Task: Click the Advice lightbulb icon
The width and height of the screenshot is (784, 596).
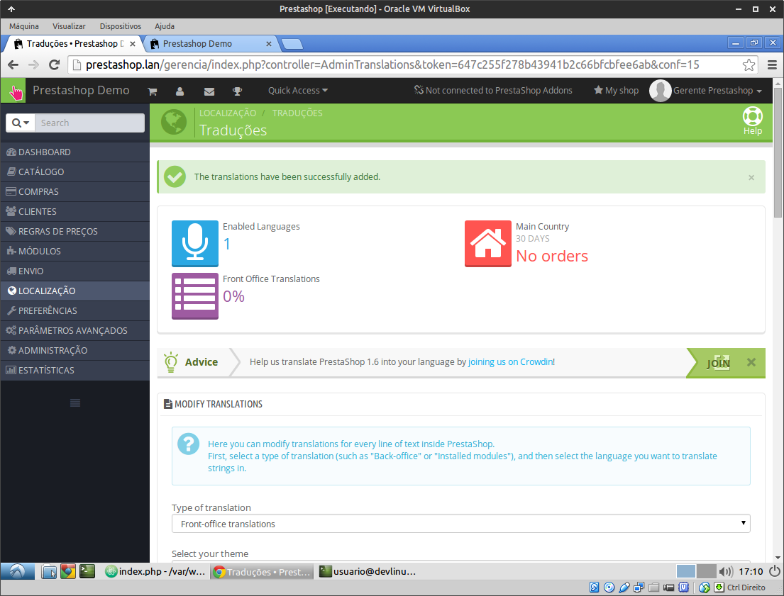Action: pyautogui.click(x=171, y=362)
